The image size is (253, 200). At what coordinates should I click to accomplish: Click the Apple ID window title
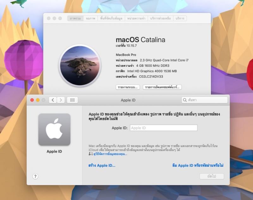[128, 100]
